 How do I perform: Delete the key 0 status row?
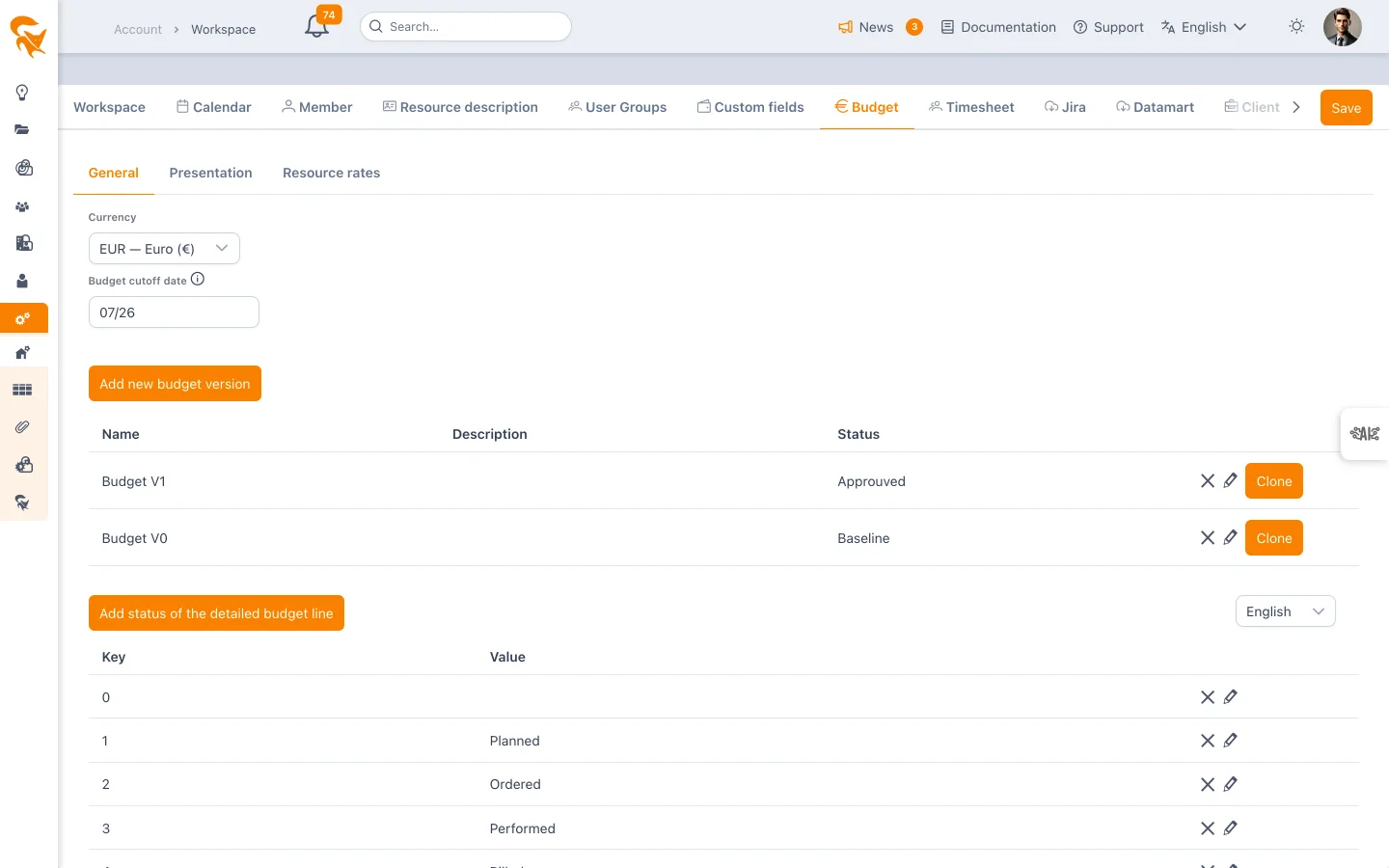tap(1207, 696)
